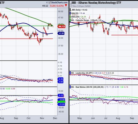Click the -0.28 (-0.63%) change value
Image resolution: width=138 pixels, height=124 pixels.
tap(57, 6)
